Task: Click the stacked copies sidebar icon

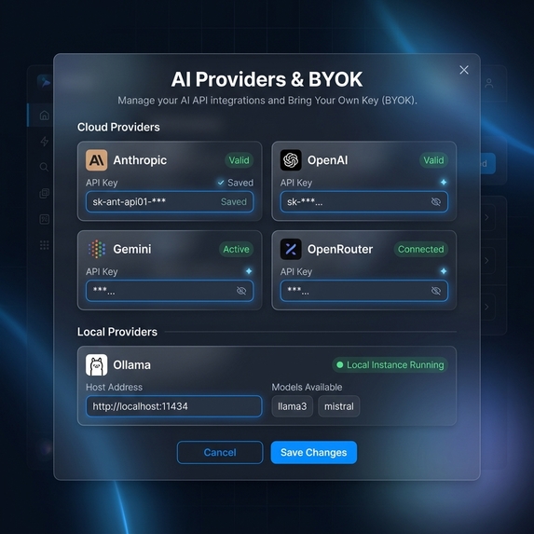Action: [45, 193]
